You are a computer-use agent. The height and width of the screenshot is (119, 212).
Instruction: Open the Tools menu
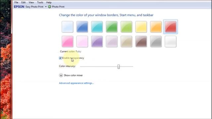click(x=40, y=2)
